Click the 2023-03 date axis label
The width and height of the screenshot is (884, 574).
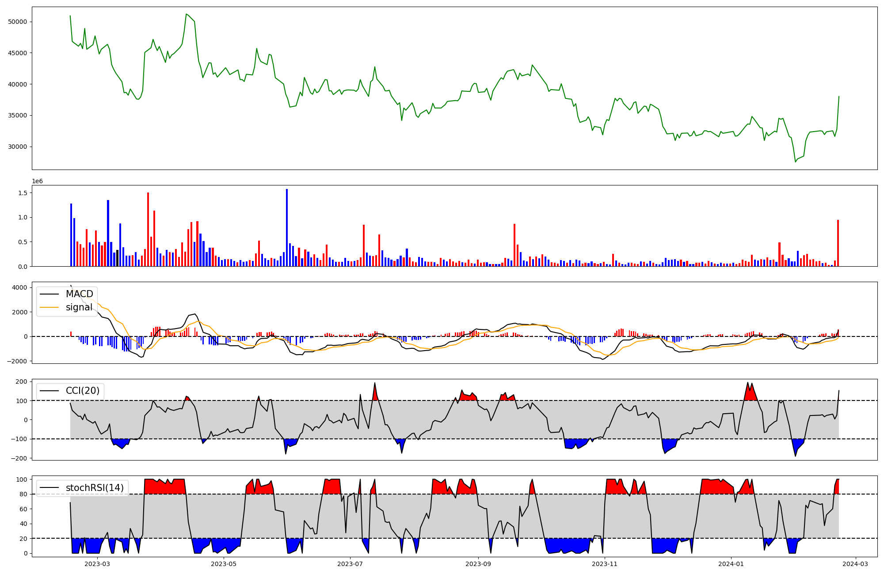(x=97, y=564)
